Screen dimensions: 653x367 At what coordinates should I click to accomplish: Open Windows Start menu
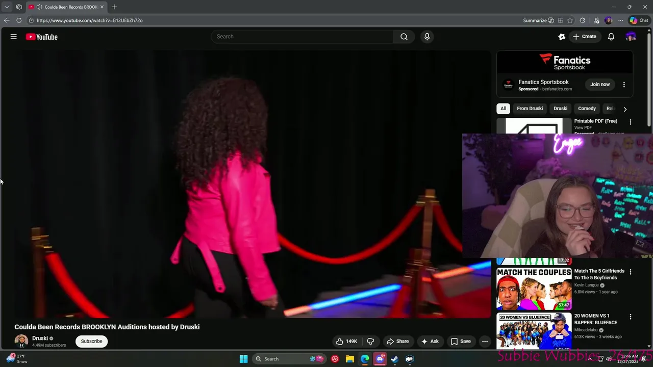[x=243, y=359]
